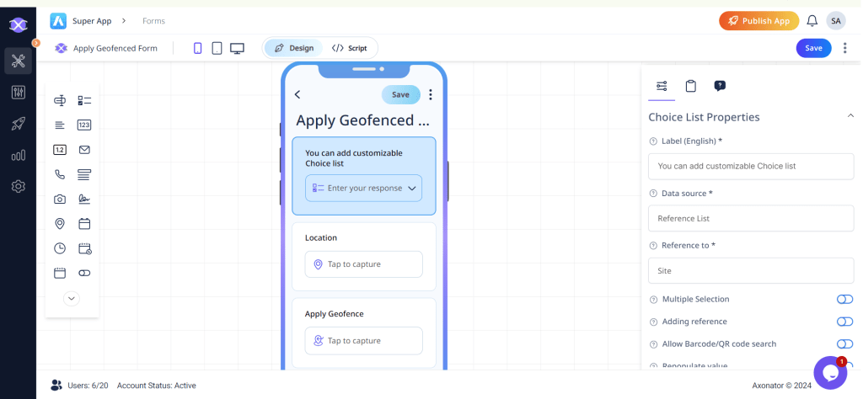Image resolution: width=863 pixels, height=399 pixels.
Task: Switch to desktop preview mode
Action: click(237, 48)
